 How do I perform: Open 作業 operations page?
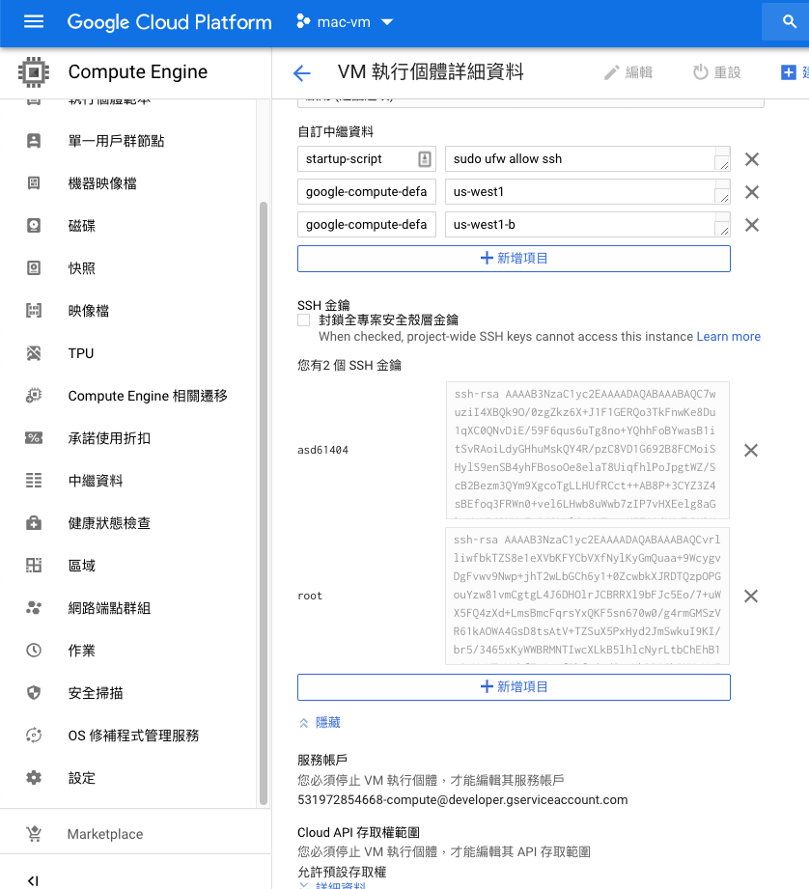click(x=82, y=651)
